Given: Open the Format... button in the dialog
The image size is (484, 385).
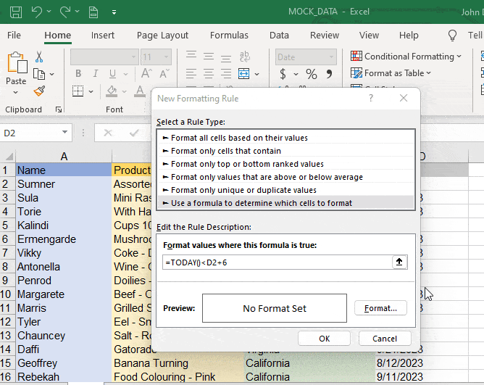Looking at the screenshot, I should pos(380,308).
